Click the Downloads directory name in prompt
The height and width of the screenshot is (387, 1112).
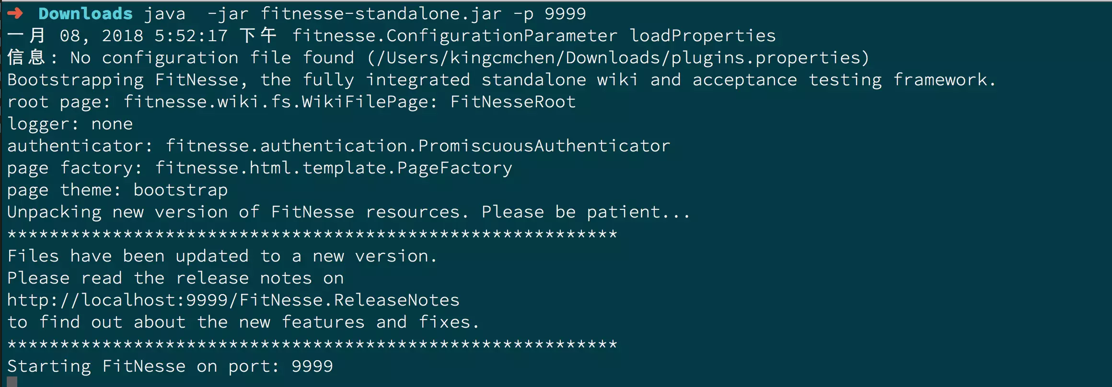85,13
